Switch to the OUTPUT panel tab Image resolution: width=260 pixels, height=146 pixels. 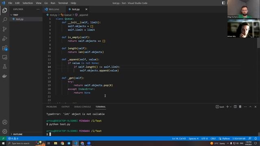pyautogui.click(x=65, y=107)
